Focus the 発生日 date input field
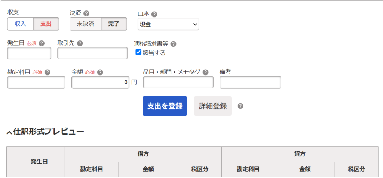Image resolution: width=383 pixels, height=178 pixels. [x=29, y=53]
